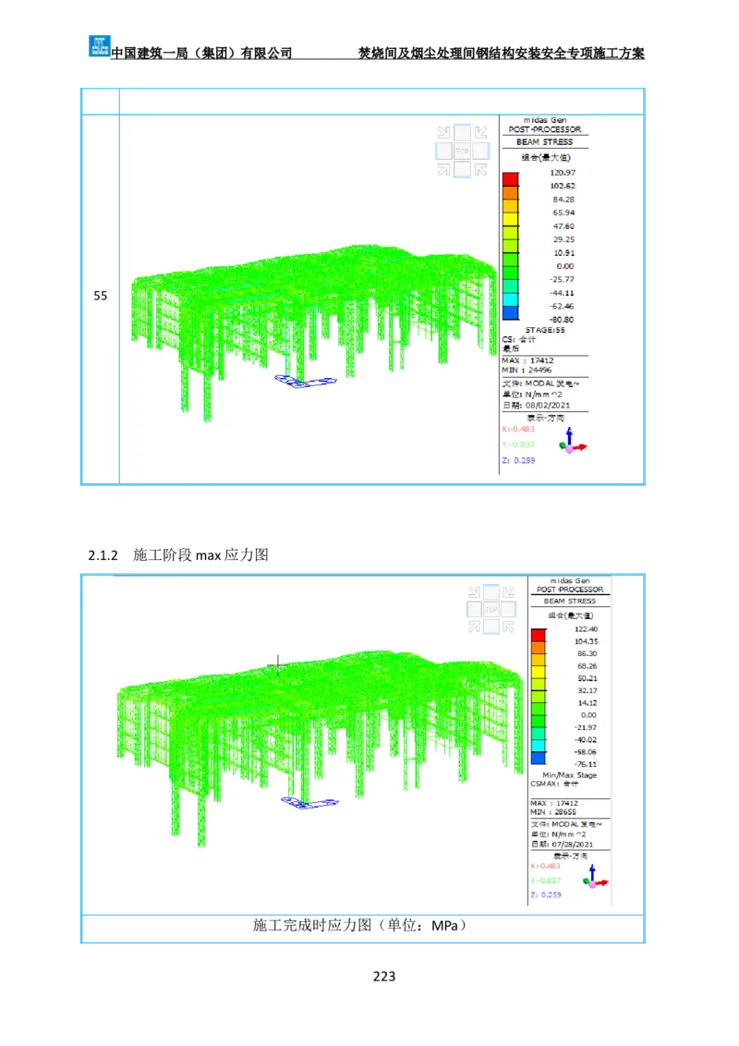Screen dimensions: 739x1046
Task: Click the XYZ axis triad in upper plot
Action: [x=573, y=441]
